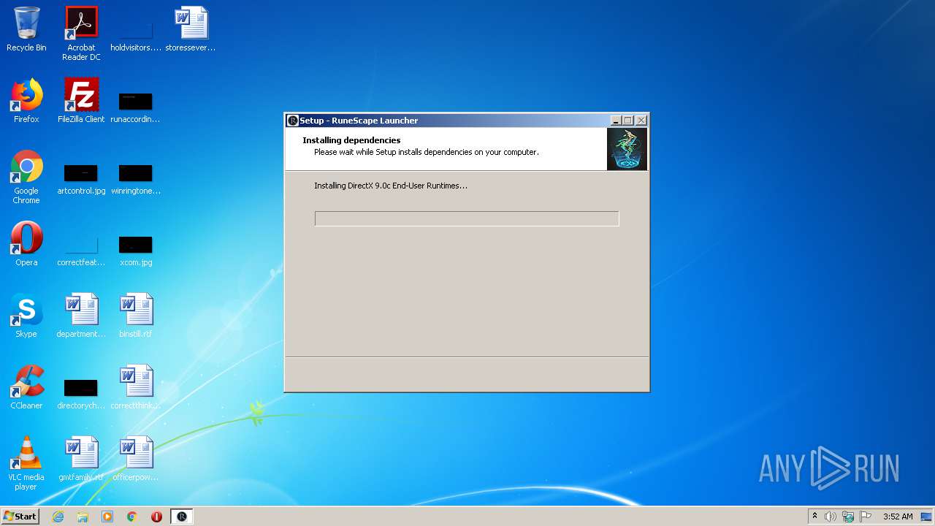
Task: Select the artcontrol.jpg image file
Action: (81, 179)
